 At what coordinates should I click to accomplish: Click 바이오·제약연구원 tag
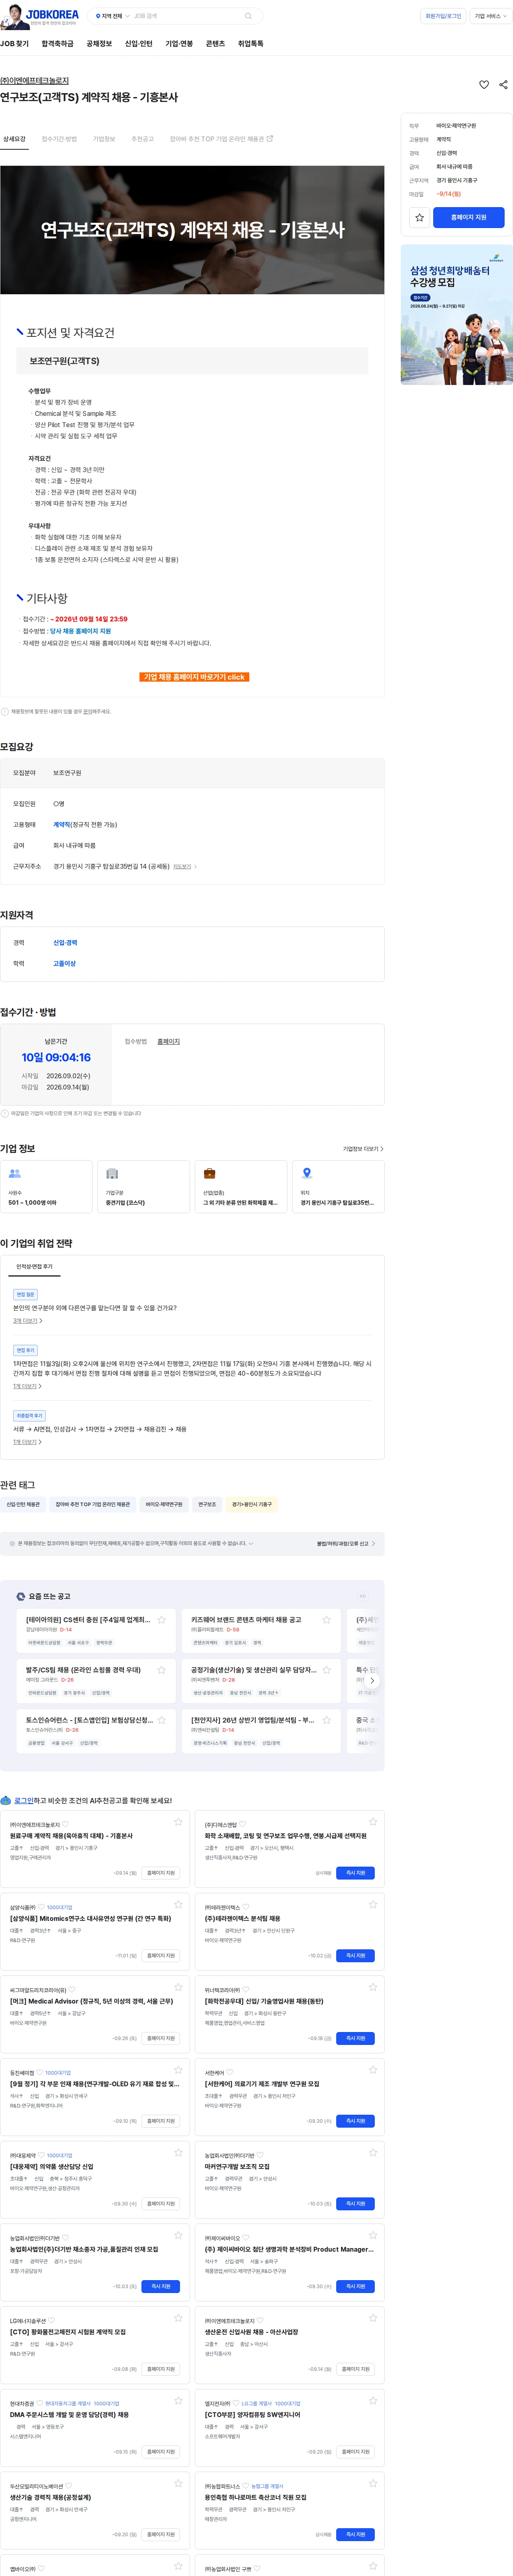point(164,1504)
